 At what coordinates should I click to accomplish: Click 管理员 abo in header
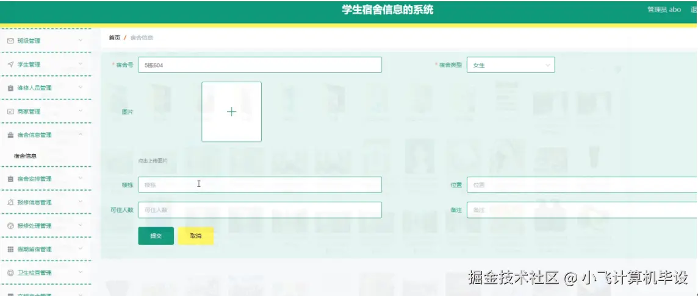[x=664, y=9]
